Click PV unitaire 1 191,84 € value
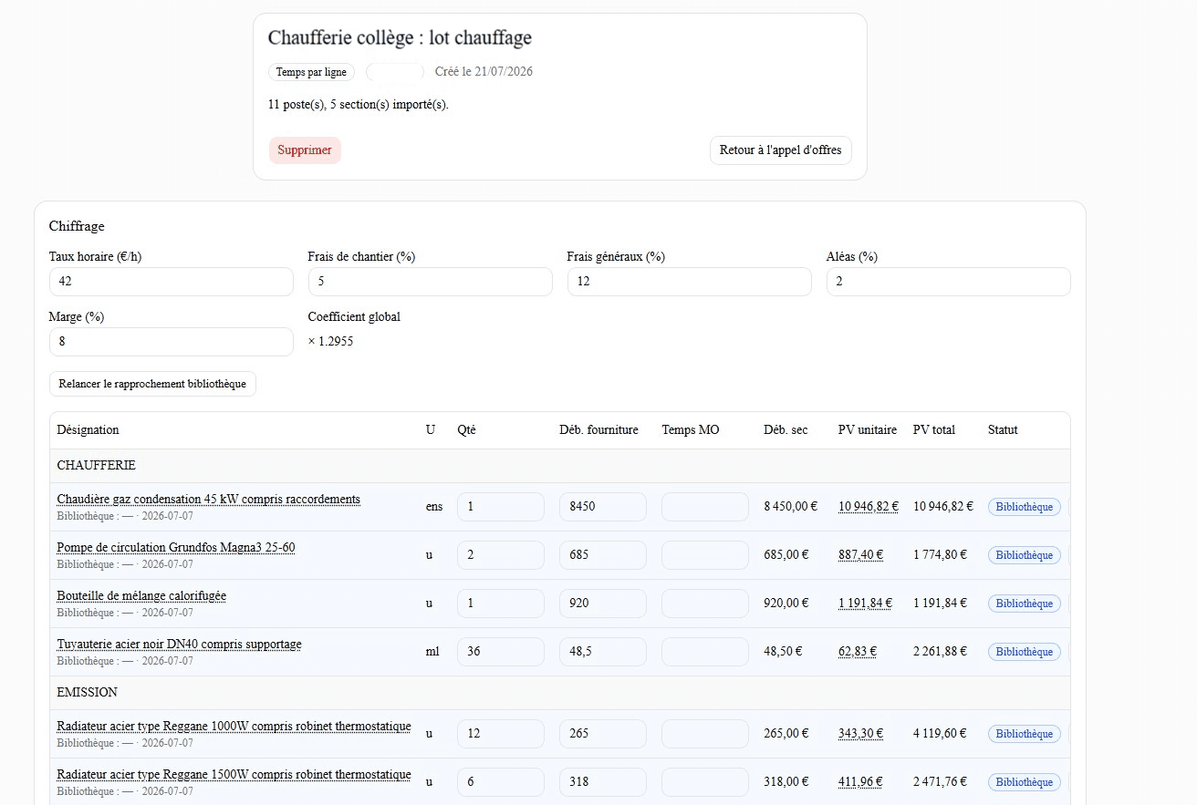Screen dimensions: 1197x805 (x=865, y=604)
